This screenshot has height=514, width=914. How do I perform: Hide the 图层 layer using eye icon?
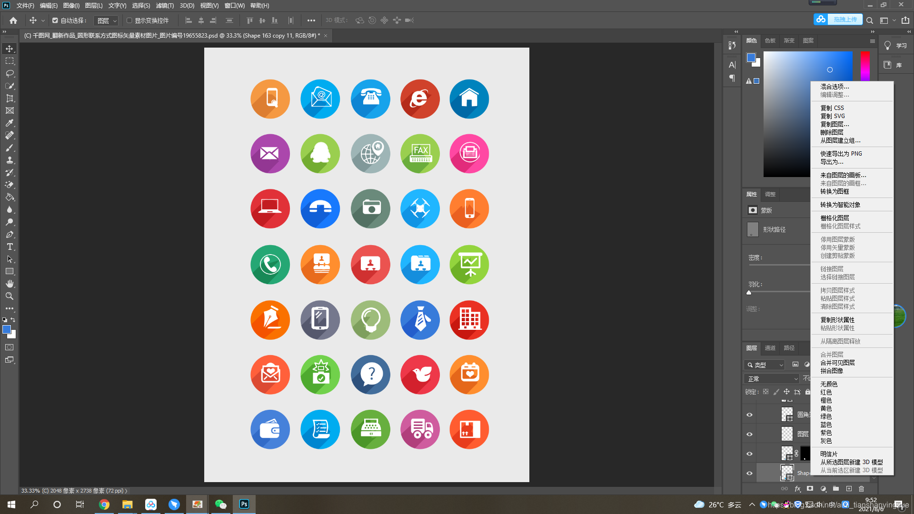click(749, 434)
